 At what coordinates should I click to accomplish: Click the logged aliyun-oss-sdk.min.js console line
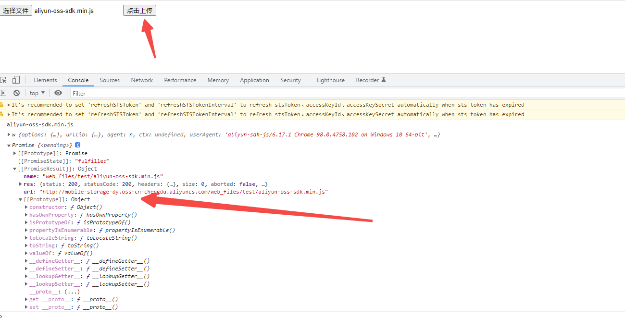[40, 124]
